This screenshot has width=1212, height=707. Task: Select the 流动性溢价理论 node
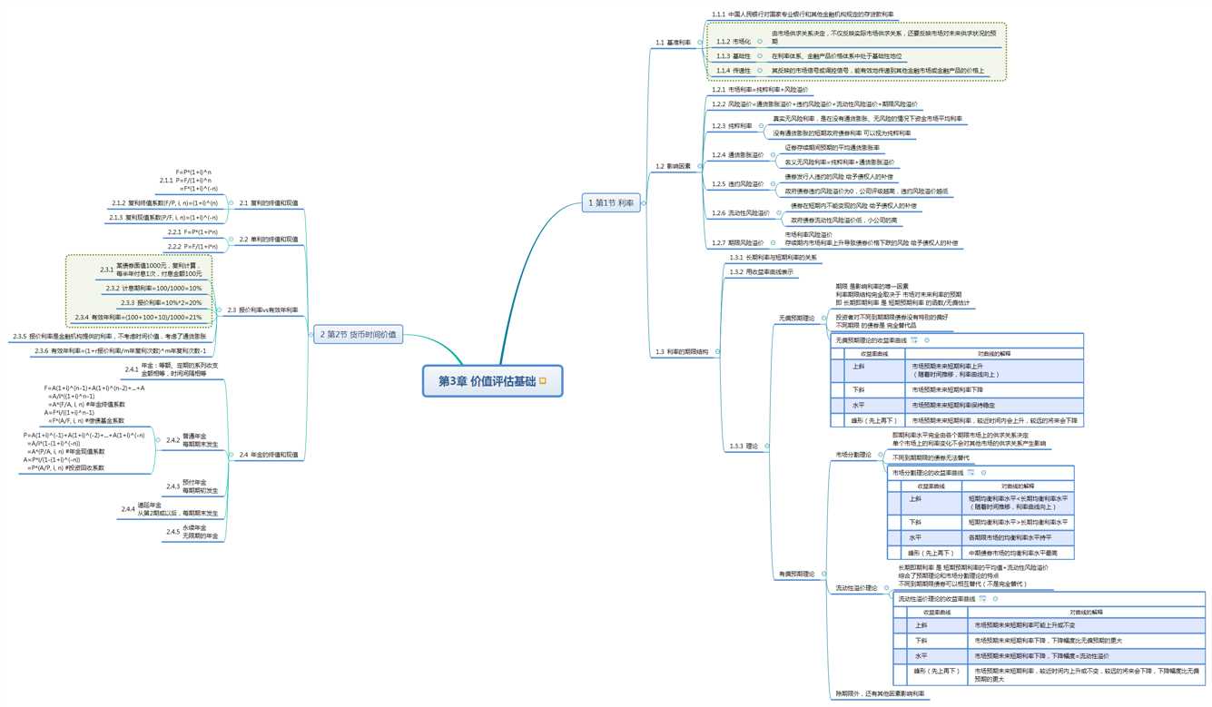(856, 588)
